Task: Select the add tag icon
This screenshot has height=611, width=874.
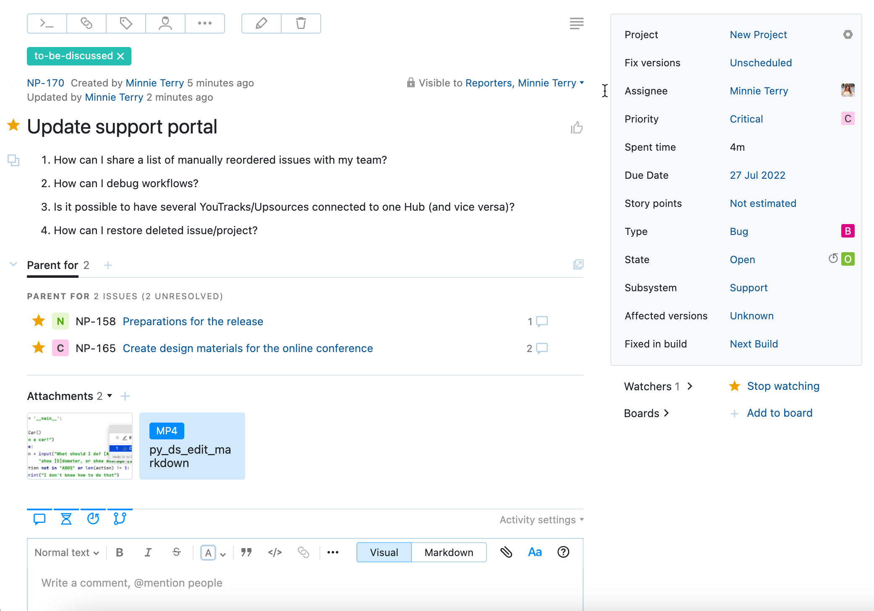Action: [x=126, y=23]
